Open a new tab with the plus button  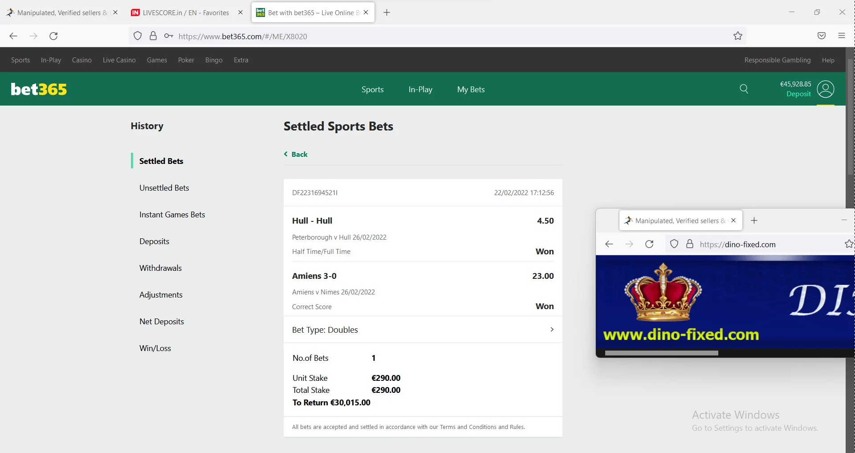[x=387, y=12]
